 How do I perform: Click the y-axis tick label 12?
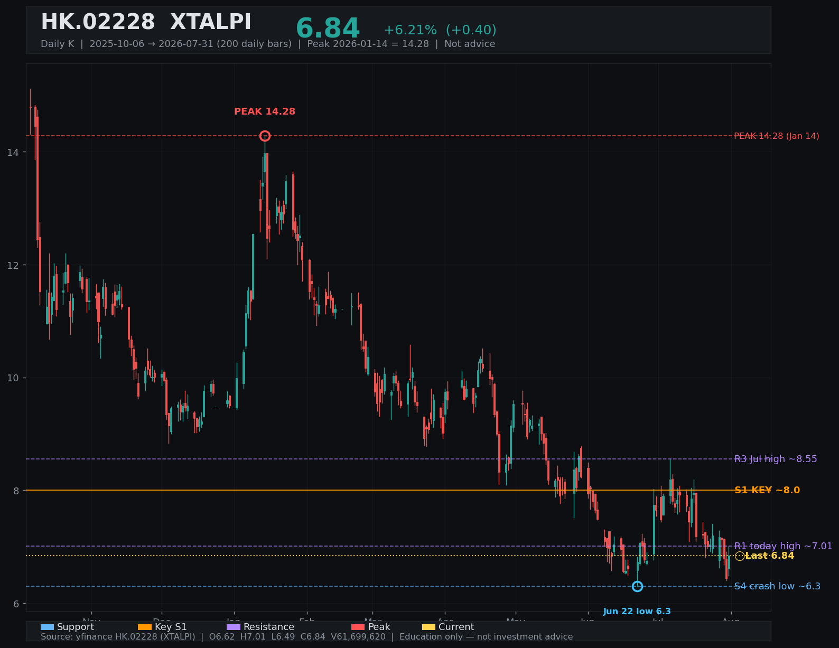pos(12,265)
